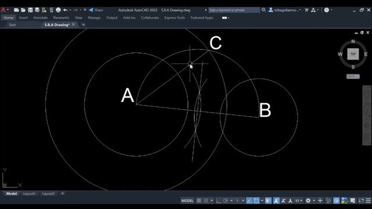
Task: Switch to the Model layout tab
Action: 12,193
